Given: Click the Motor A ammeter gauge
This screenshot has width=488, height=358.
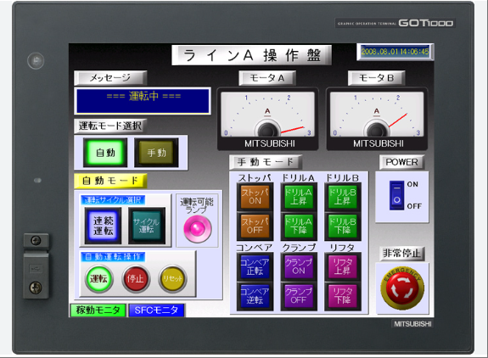Looking at the screenshot, I should pos(267,119).
